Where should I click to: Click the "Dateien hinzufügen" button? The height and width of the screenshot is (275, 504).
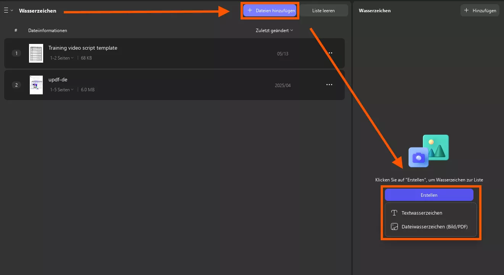270,11
